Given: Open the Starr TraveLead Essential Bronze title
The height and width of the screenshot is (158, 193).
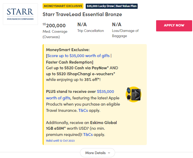Looking at the screenshot, I should point(82,14).
